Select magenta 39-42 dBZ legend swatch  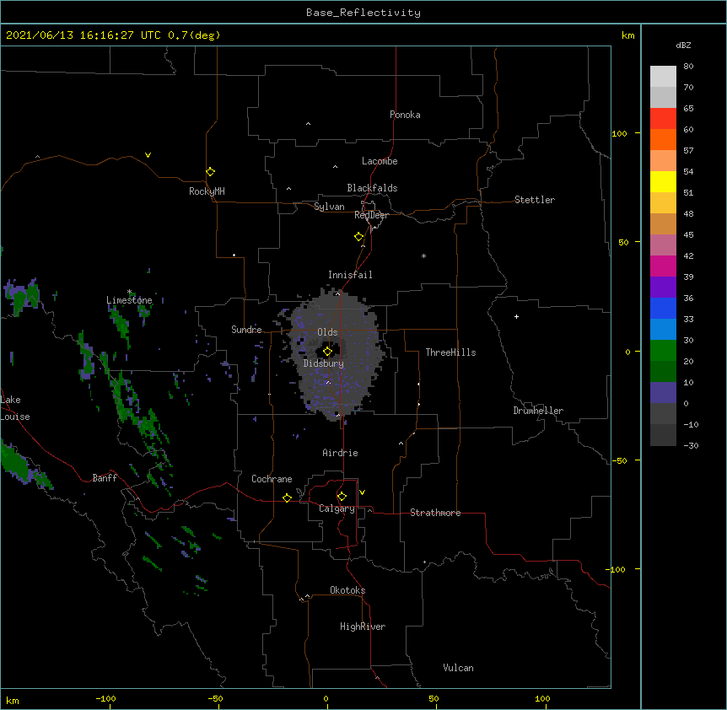click(663, 266)
